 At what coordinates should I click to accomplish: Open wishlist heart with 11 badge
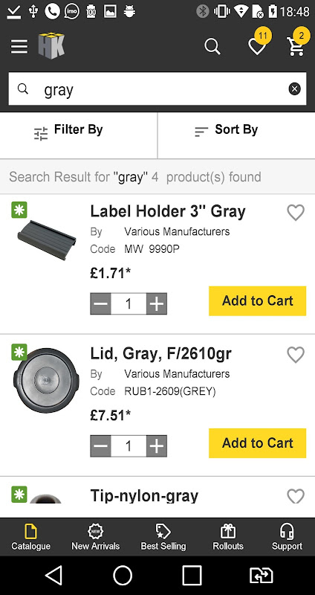[x=258, y=45]
